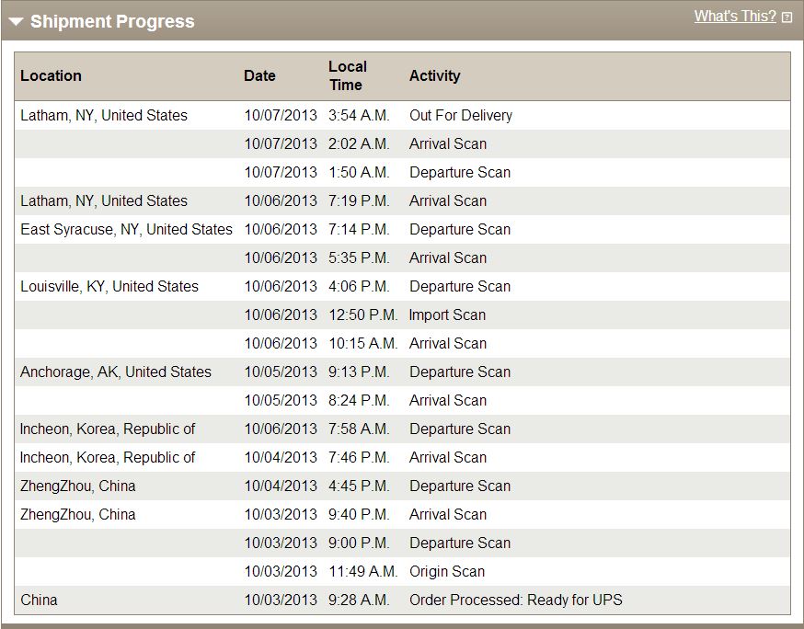Click the Origin Scan activity entry
The image size is (804, 629).
pyautogui.click(x=446, y=572)
